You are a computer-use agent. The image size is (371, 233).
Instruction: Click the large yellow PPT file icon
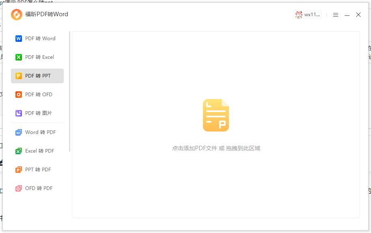point(216,115)
